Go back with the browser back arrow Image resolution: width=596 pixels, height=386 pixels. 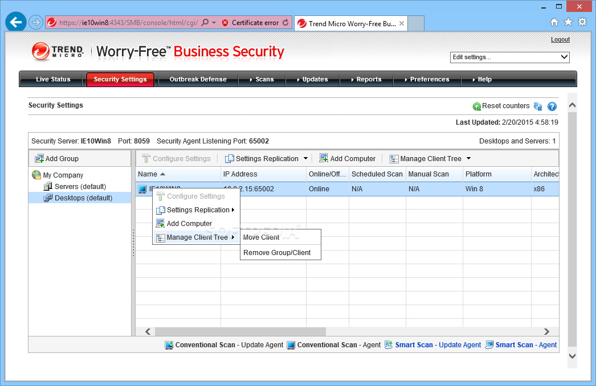click(x=16, y=22)
